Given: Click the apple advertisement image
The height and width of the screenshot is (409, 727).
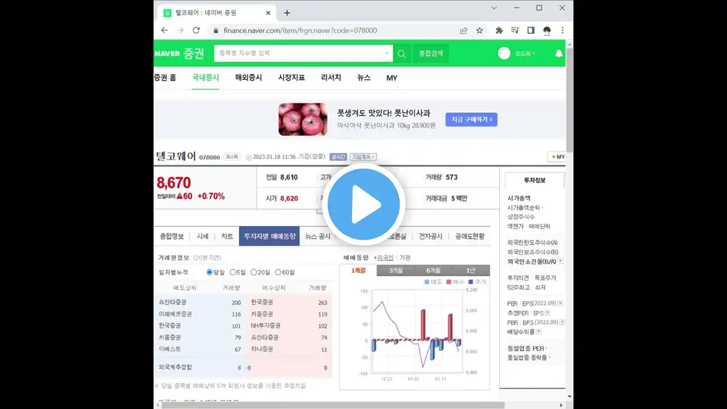Looking at the screenshot, I should [303, 119].
